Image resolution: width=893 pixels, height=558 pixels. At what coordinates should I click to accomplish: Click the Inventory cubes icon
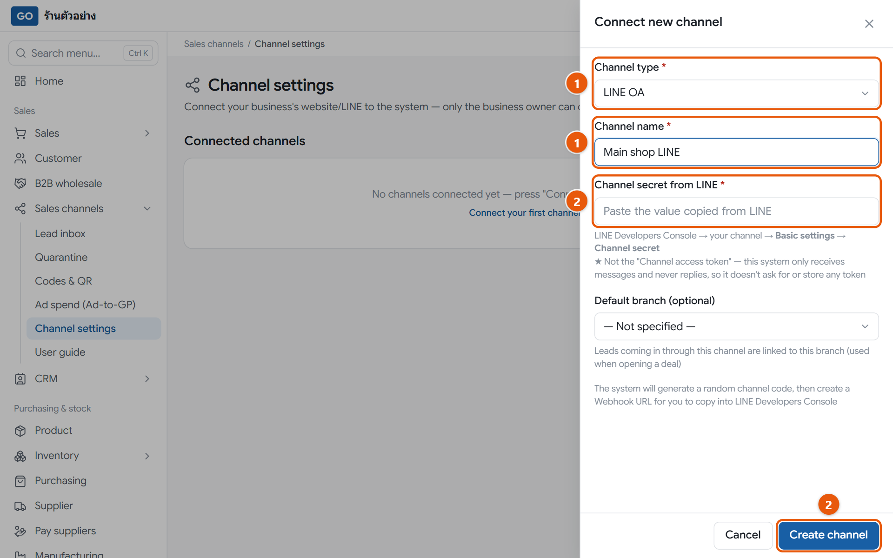tap(20, 456)
